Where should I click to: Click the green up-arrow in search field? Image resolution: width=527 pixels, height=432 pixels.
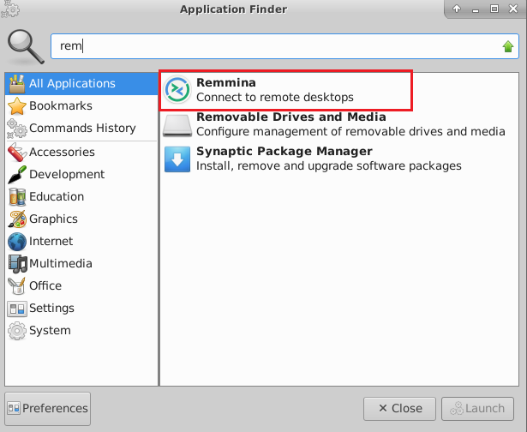point(508,46)
